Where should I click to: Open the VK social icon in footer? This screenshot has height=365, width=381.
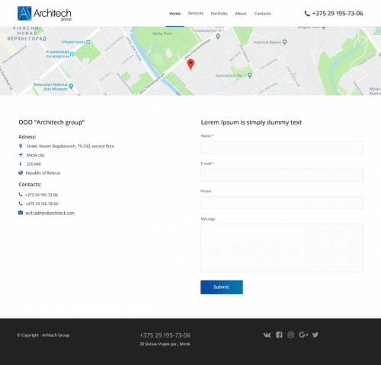pyautogui.click(x=267, y=335)
